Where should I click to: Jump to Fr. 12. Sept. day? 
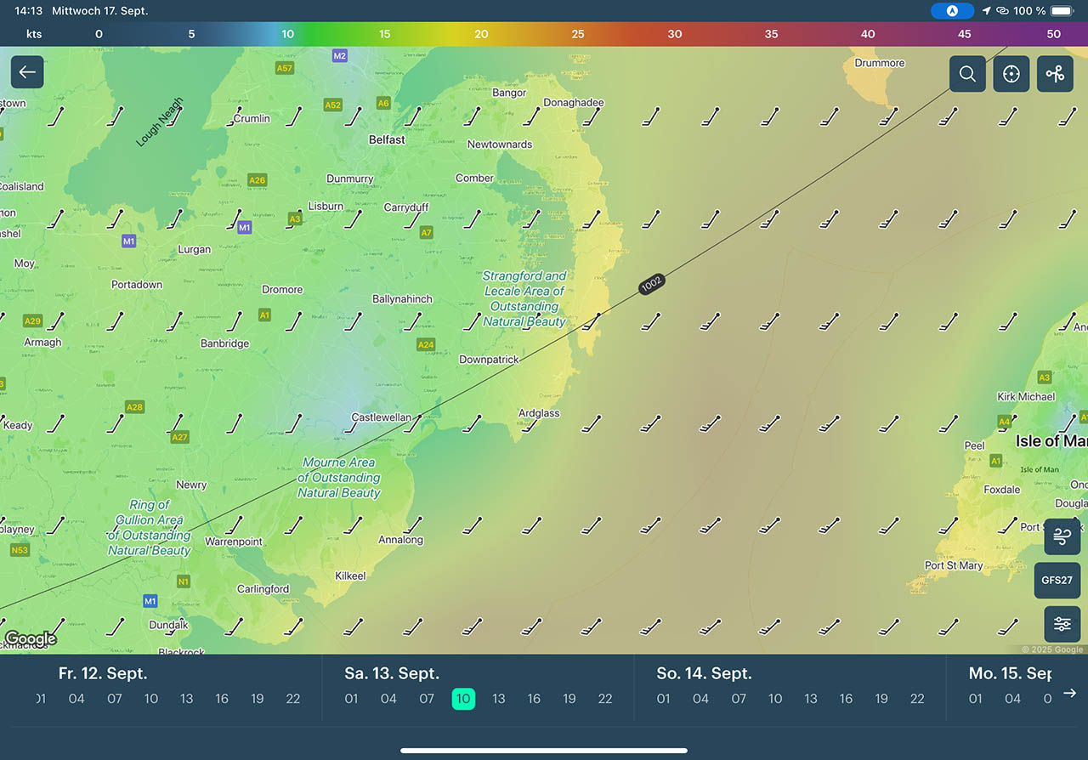pyautogui.click(x=103, y=673)
